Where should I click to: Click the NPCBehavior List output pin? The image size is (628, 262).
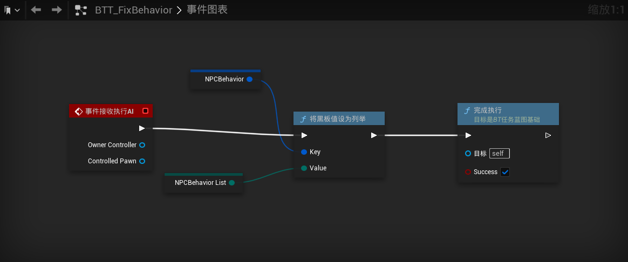click(231, 183)
